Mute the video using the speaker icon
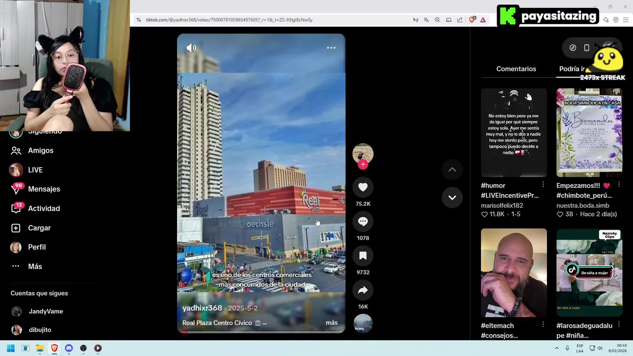633x356 pixels. (x=191, y=48)
